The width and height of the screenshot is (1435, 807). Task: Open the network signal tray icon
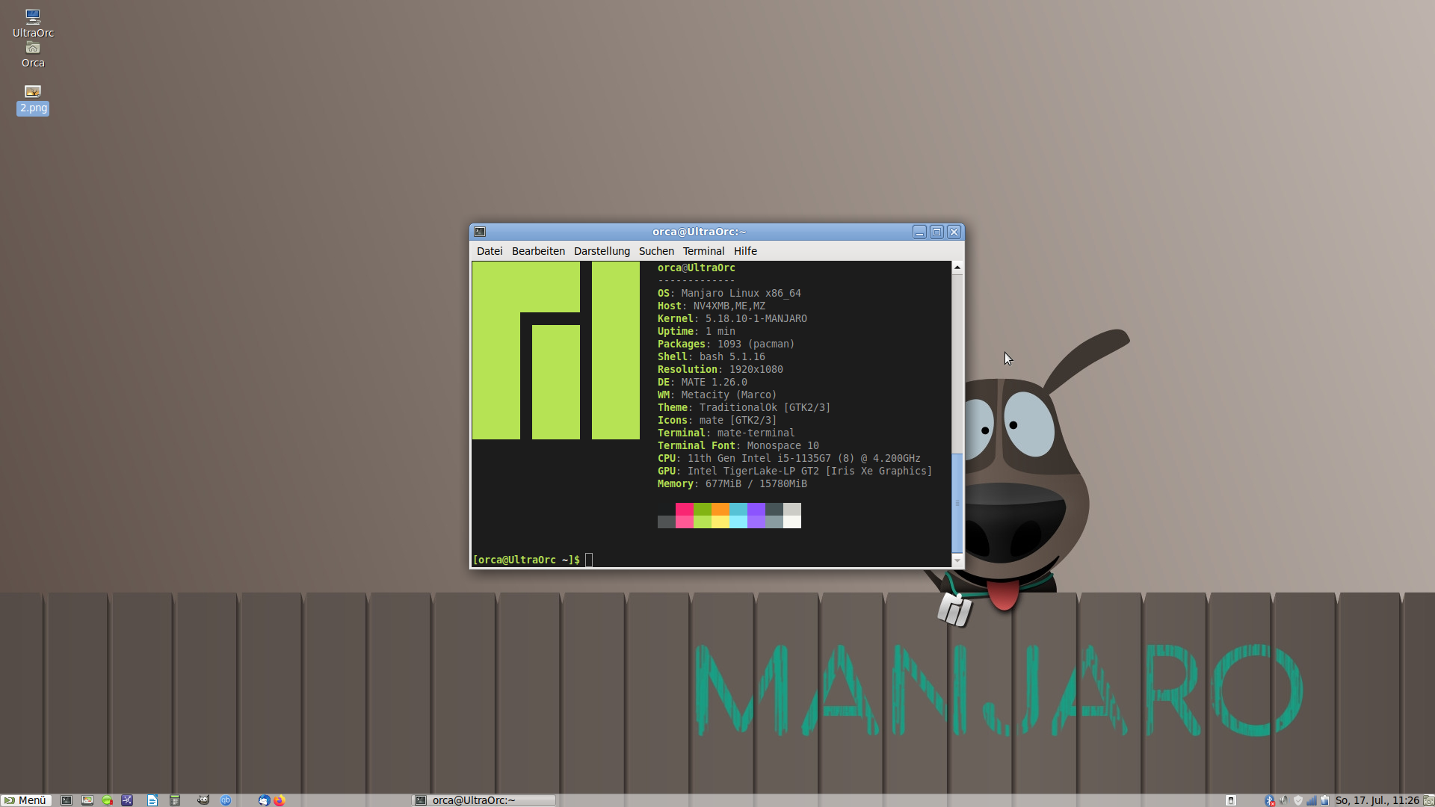tap(1312, 800)
